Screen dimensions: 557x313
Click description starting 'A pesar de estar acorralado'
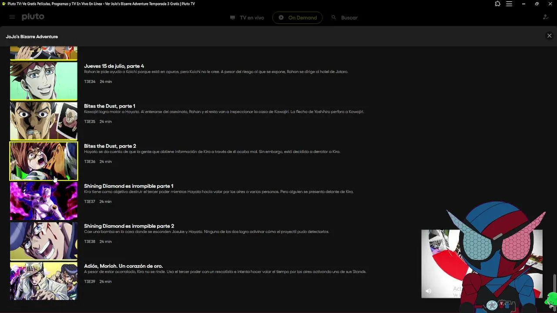tap(225, 272)
